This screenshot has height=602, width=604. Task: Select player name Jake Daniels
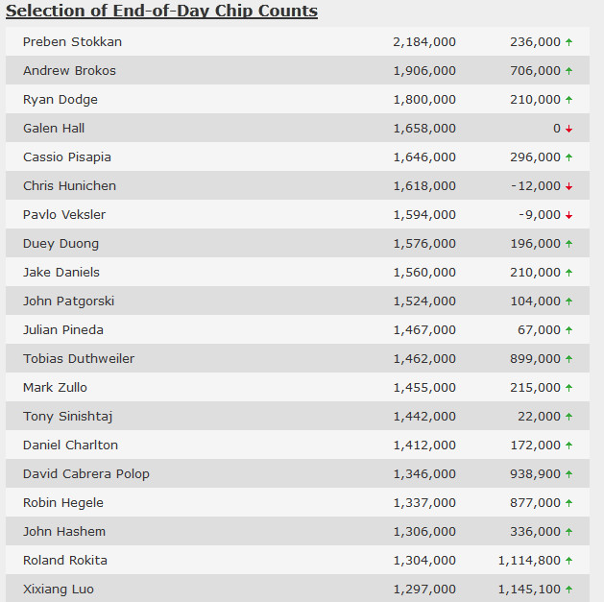(x=61, y=273)
